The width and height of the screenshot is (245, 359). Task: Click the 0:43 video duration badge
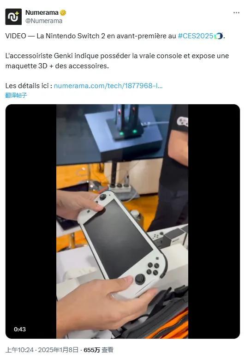pyautogui.click(x=20, y=329)
